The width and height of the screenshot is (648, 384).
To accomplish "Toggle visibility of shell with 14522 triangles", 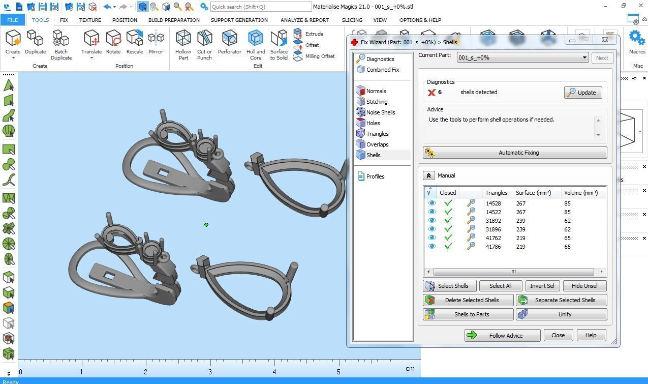I will (432, 212).
